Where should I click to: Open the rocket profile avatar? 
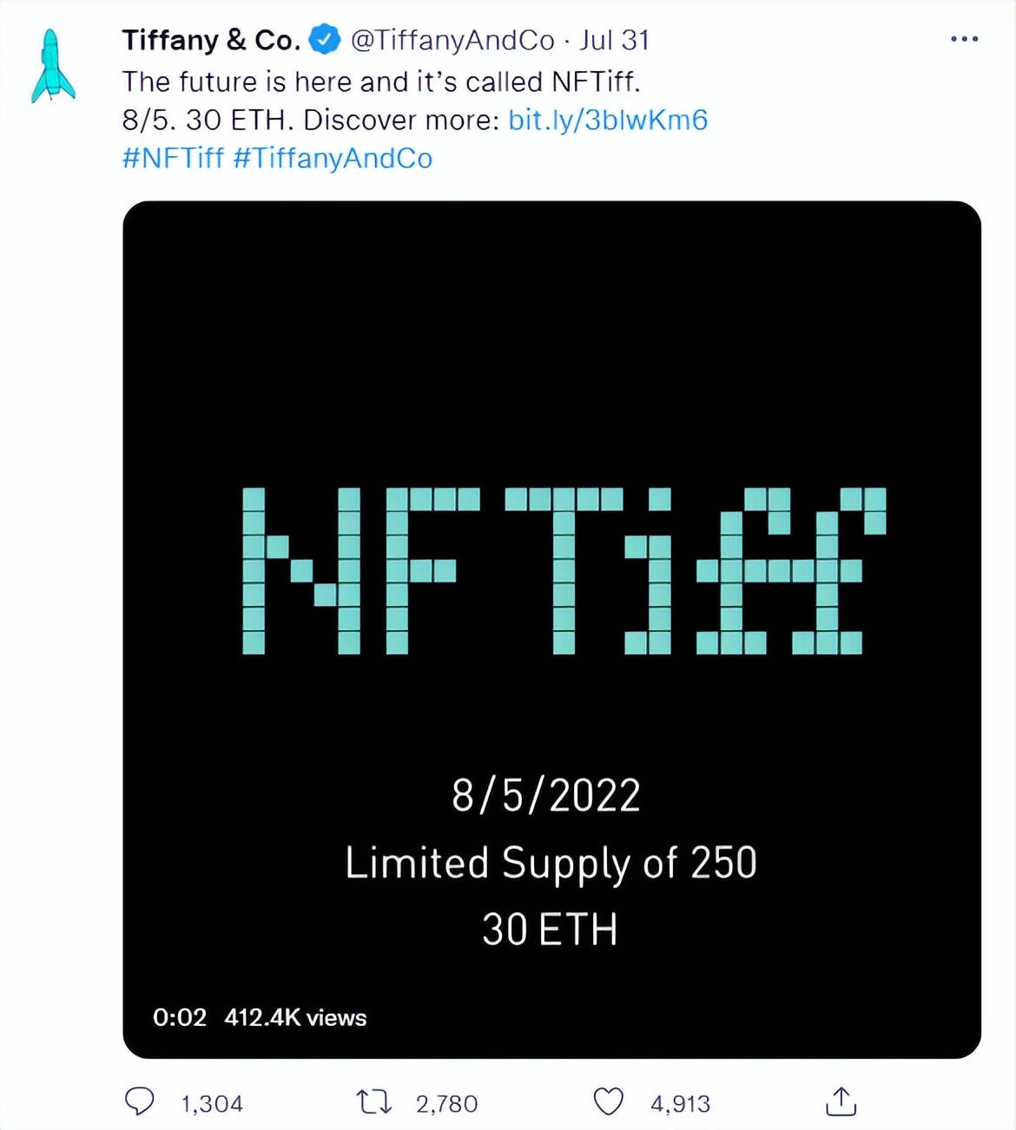(x=52, y=67)
